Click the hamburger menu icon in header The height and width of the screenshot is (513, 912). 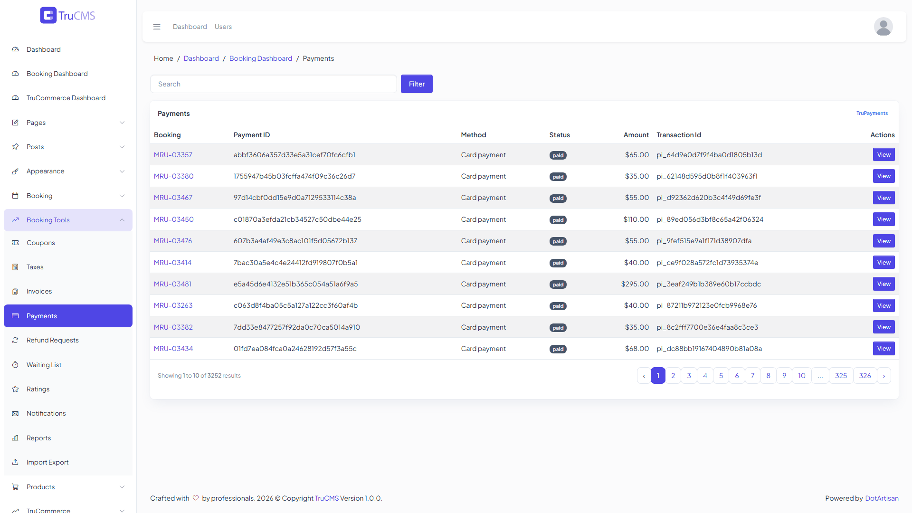[x=157, y=27]
